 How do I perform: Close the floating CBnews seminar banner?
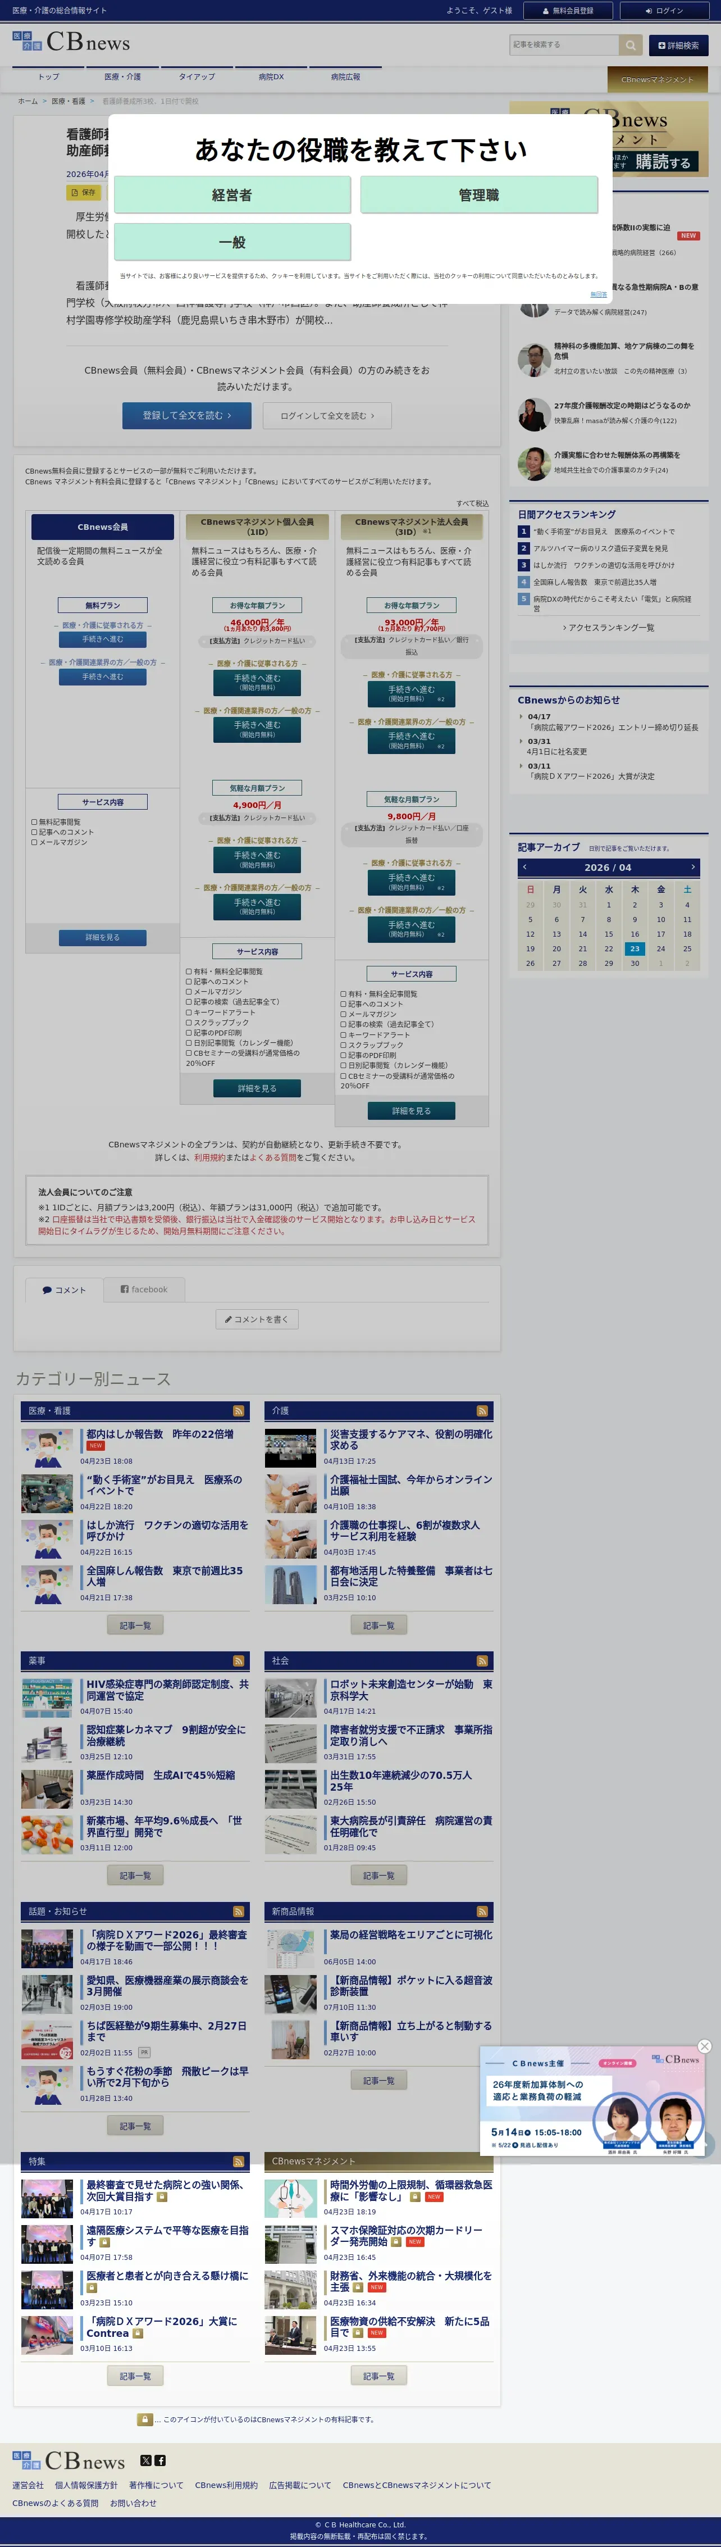pyautogui.click(x=704, y=2046)
